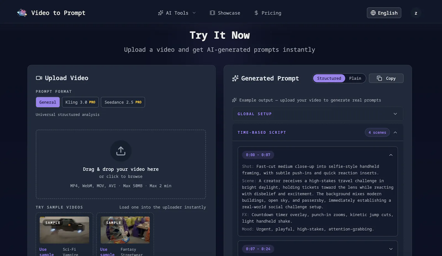Click Use sample for the Fantasy Streetwear video
The image size is (442, 256).
(107, 252)
